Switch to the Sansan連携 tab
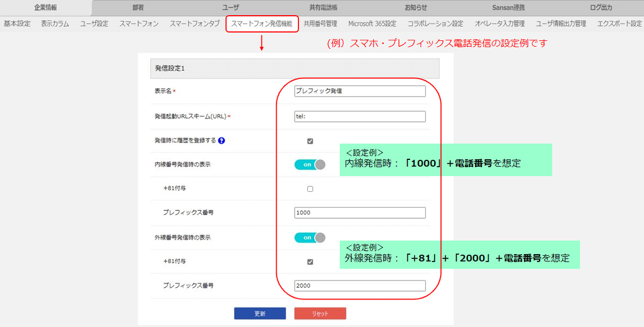The height and width of the screenshot is (327, 644). coord(508,8)
